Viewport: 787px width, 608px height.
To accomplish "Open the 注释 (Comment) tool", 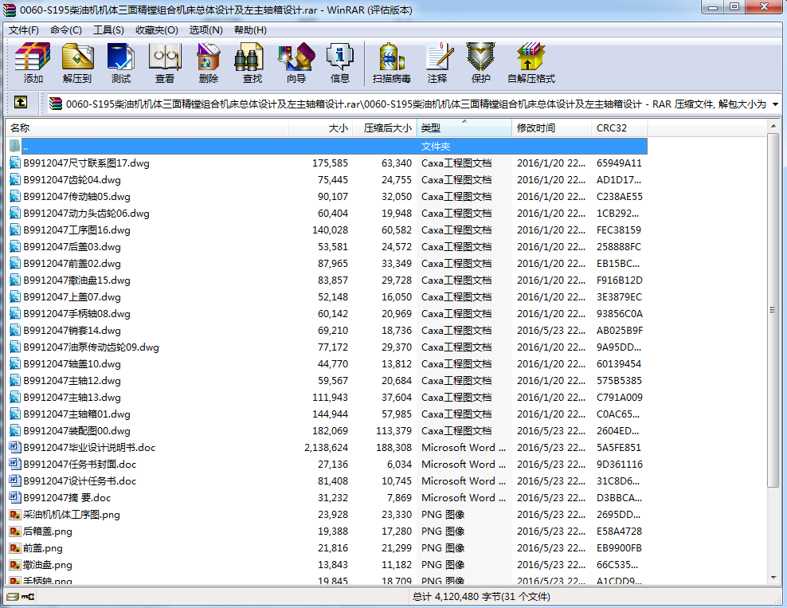I will pos(437,63).
